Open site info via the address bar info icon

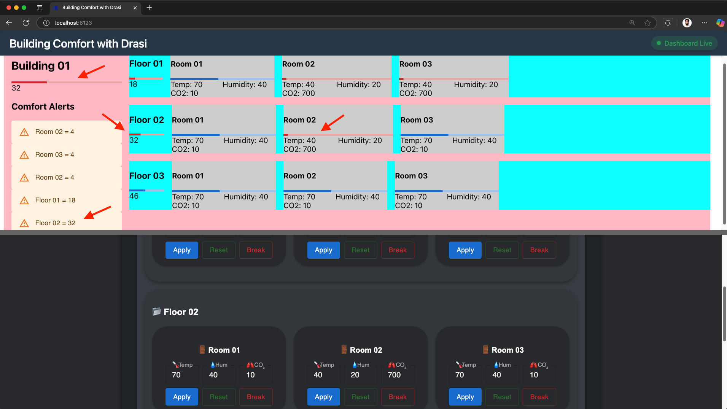click(x=46, y=23)
